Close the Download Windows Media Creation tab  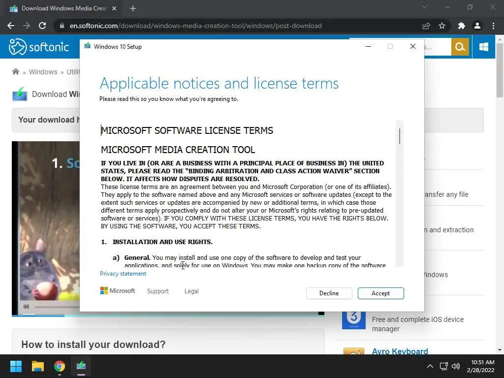114,8
